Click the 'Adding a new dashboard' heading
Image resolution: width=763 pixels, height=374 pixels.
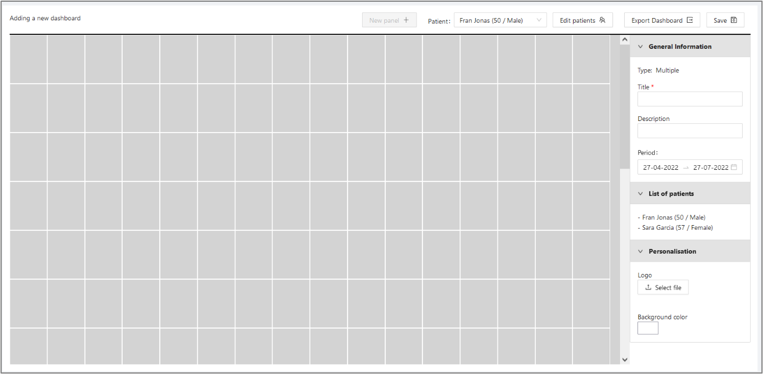45,18
